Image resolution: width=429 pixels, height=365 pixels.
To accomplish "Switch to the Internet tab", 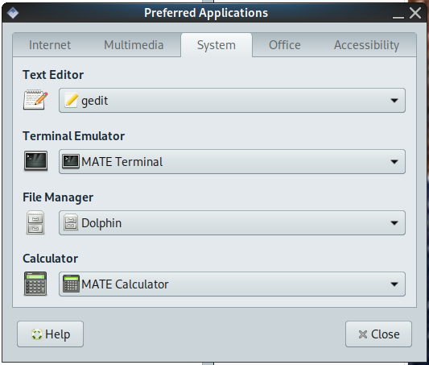I will click(50, 45).
